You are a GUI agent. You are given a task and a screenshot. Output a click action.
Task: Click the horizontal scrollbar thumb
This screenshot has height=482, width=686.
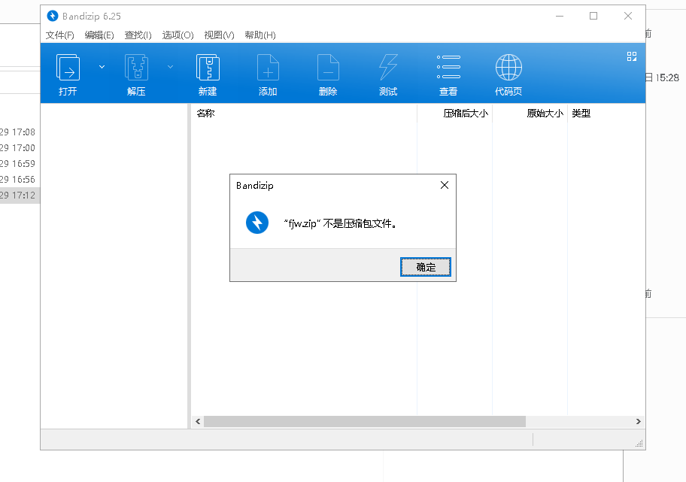pos(365,422)
